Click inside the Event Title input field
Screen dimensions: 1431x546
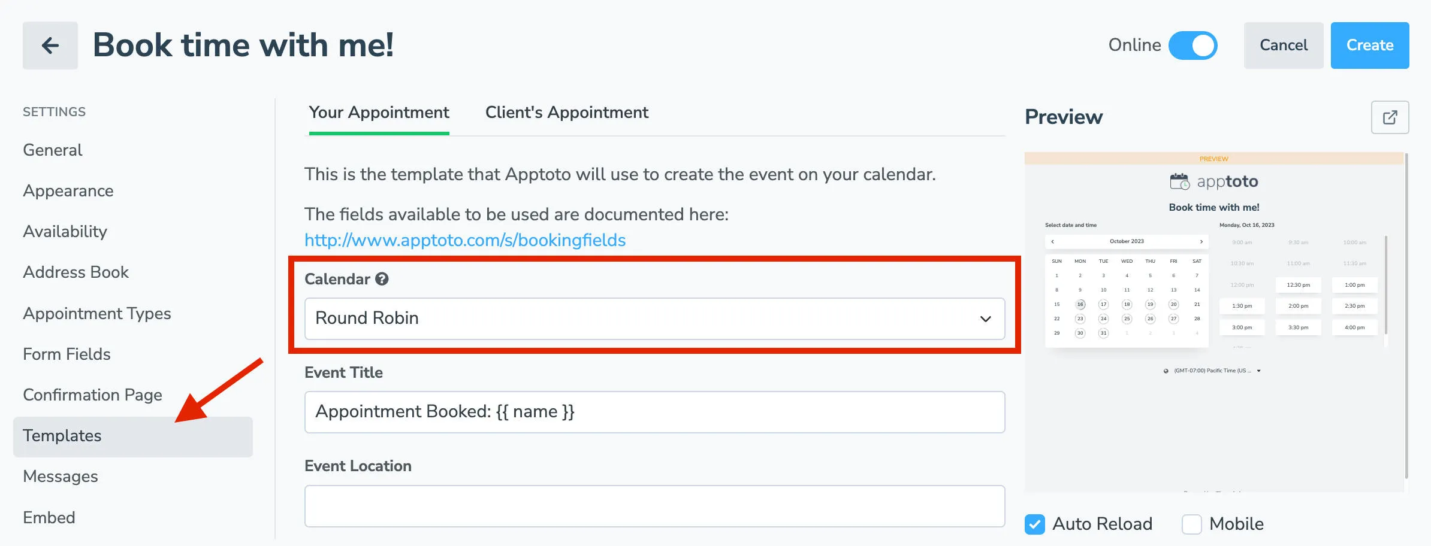[x=654, y=412]
